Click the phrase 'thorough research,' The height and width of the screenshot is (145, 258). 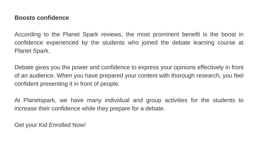click(x=196, y=76)
